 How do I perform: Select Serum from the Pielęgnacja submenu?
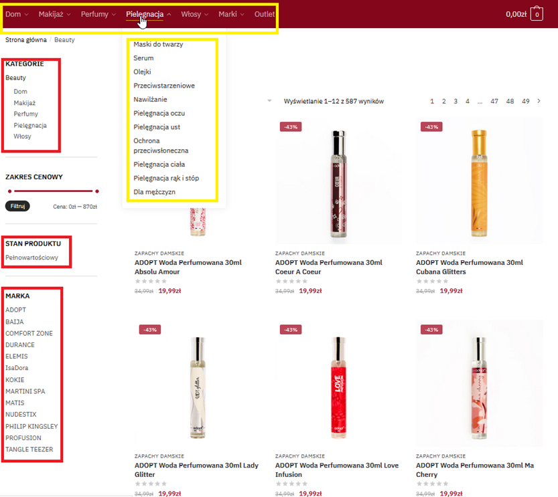pos(143,58)
